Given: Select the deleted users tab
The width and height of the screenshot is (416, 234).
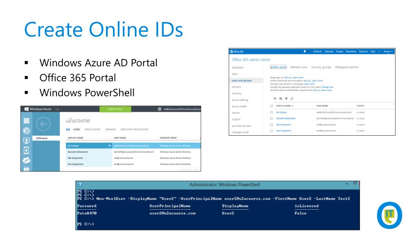Looking at the screenshot, I should (x=299, y=67).
